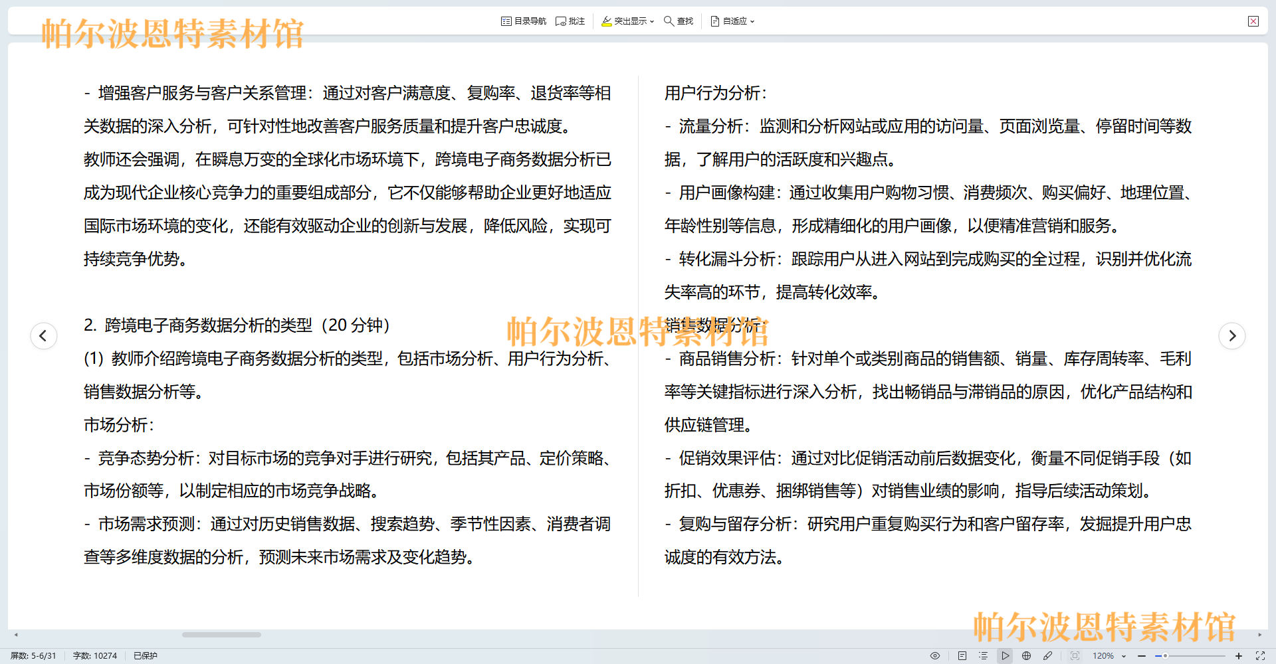Click the writing mode brush icon
Viewport: 1276px width, 664px height.
tap(1048, 656)
